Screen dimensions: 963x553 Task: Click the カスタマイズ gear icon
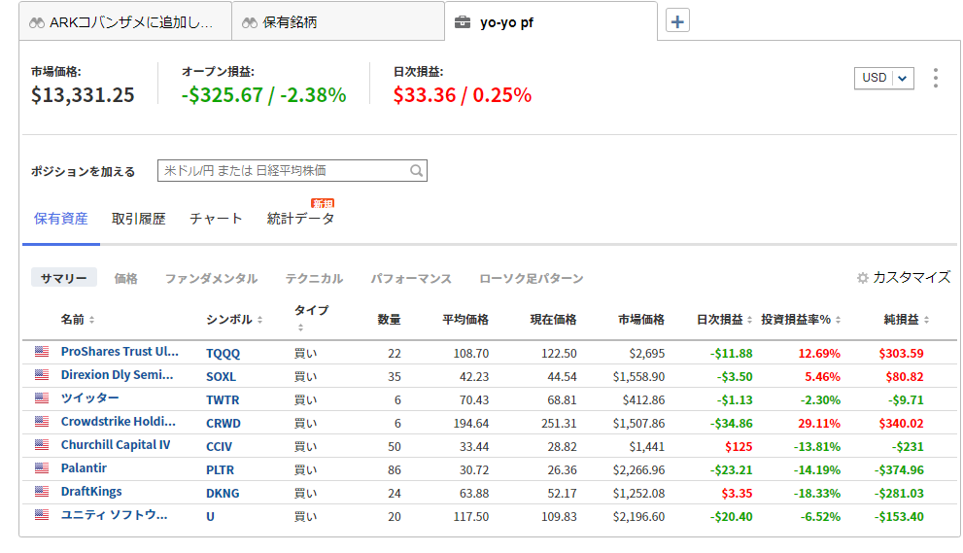862,278
